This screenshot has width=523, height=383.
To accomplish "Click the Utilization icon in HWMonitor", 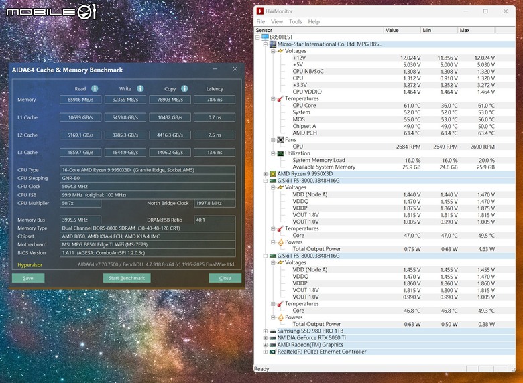I will pyautogui.click(x=280, y=153).
